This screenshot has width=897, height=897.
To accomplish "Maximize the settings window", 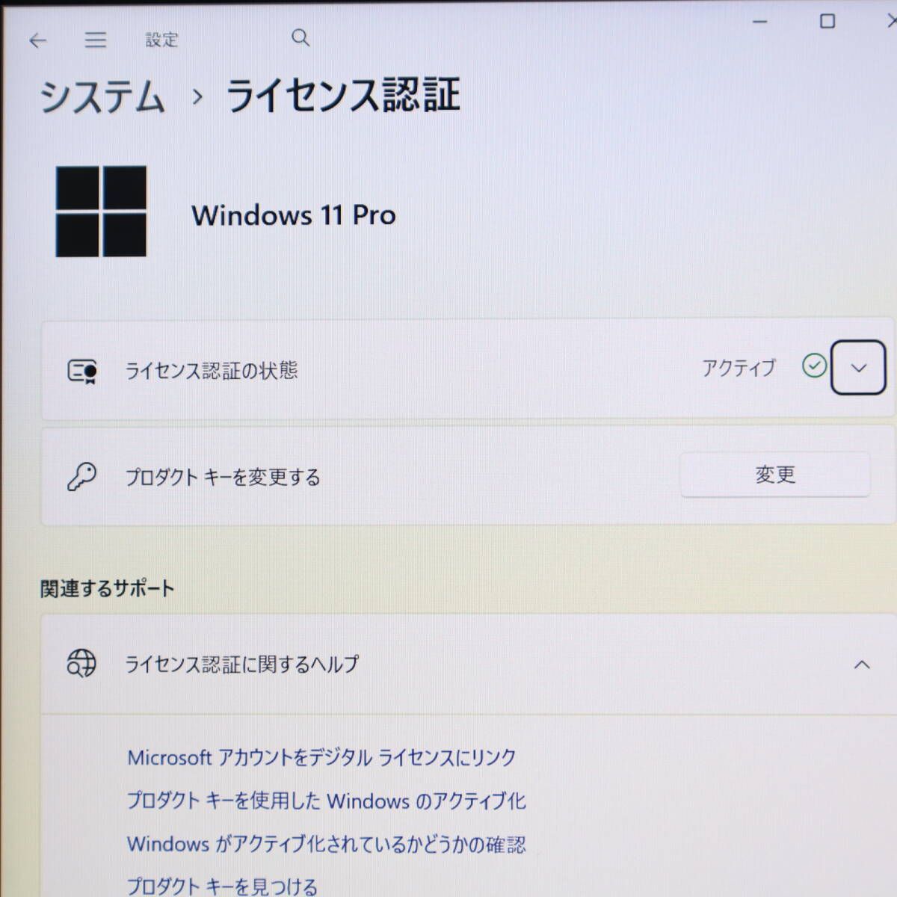I will (x=827, y=22).
